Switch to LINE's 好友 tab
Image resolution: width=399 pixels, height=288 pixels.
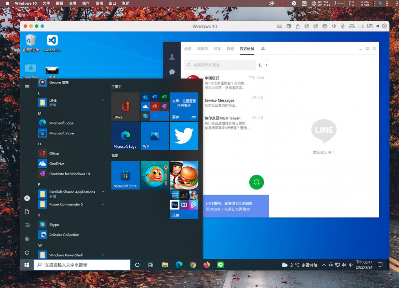tap(217, 49)
